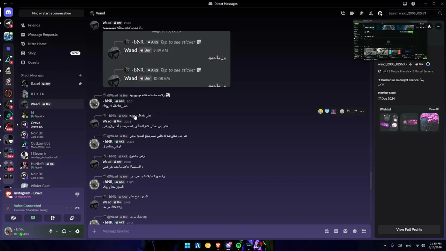Open the emoji picker in message bar

355,231
